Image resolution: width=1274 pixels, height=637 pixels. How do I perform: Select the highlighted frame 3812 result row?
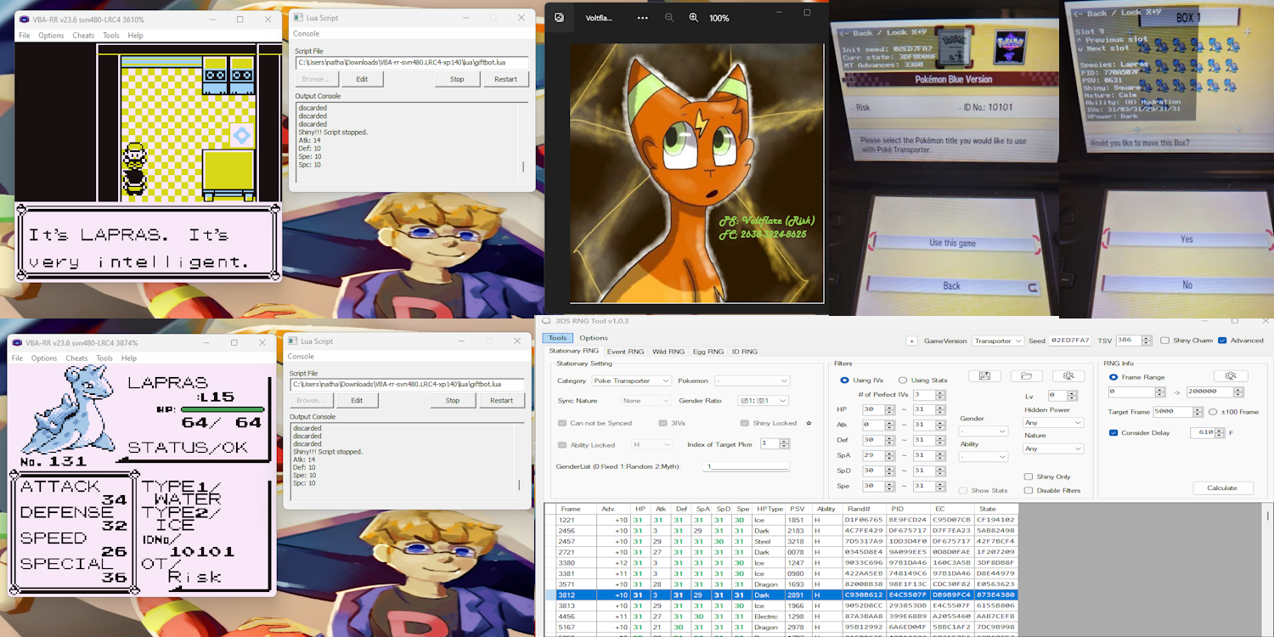click(x=781, y=595)
